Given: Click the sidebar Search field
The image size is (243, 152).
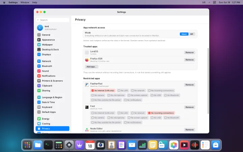Looking at the screenshot, I should point(52,20).
